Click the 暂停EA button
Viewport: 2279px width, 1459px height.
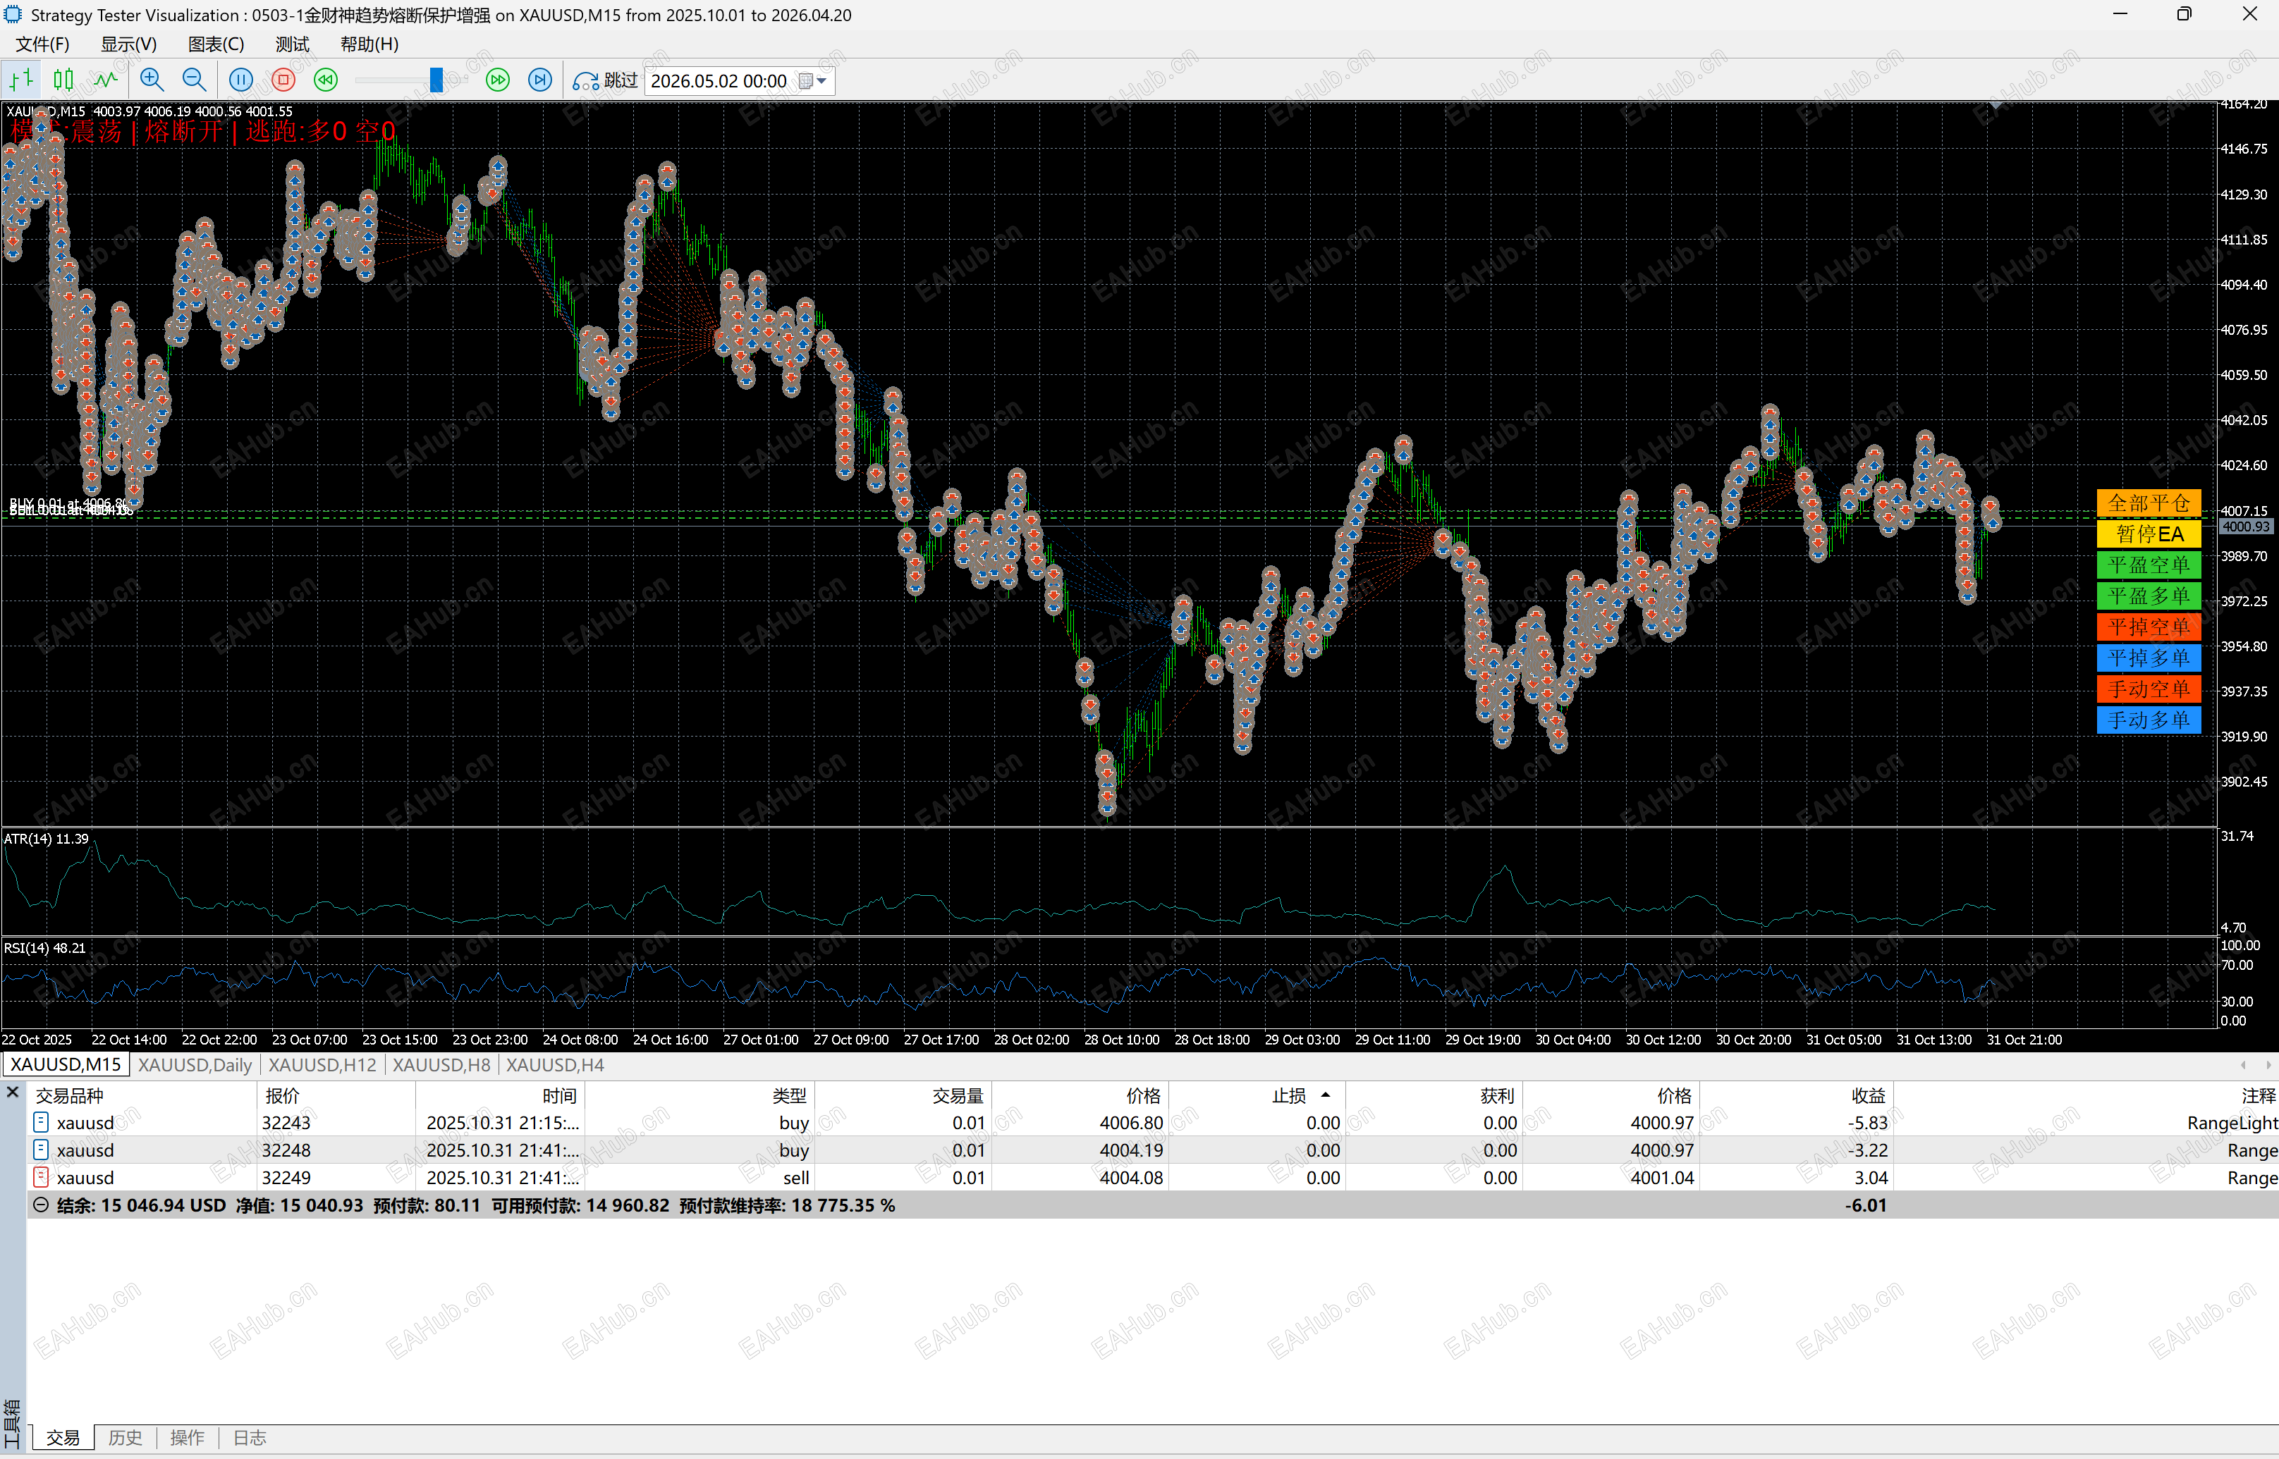point(2149,534)
